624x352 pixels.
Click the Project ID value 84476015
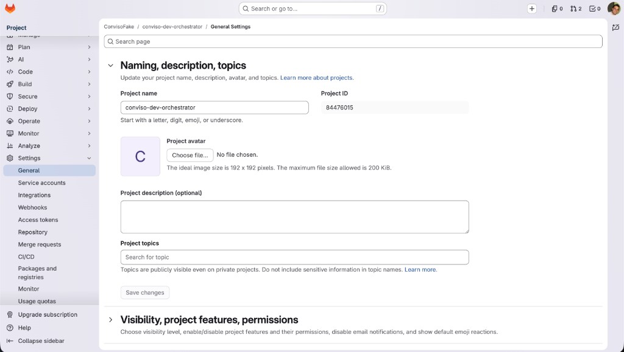[339, 108]
